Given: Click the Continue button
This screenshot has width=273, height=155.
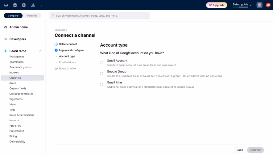Looking at the screenshot, I should [x=255, y=150].
